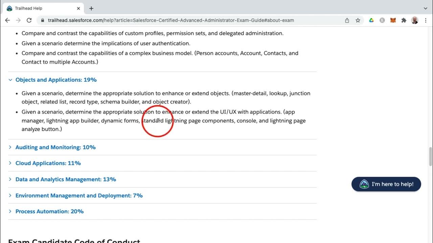Viewport: 433px width, 243px height.
Task: Click the share page icon in address bar
Action: 347,20
